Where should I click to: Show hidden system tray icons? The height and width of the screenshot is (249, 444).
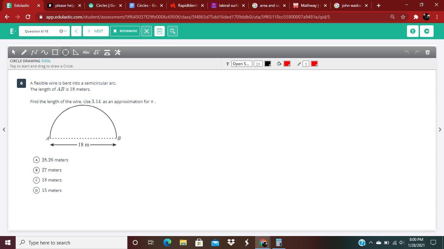(x=371, y=243)
